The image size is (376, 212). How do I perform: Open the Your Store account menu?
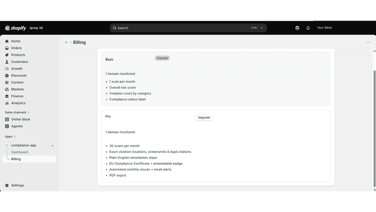[324, 28]
